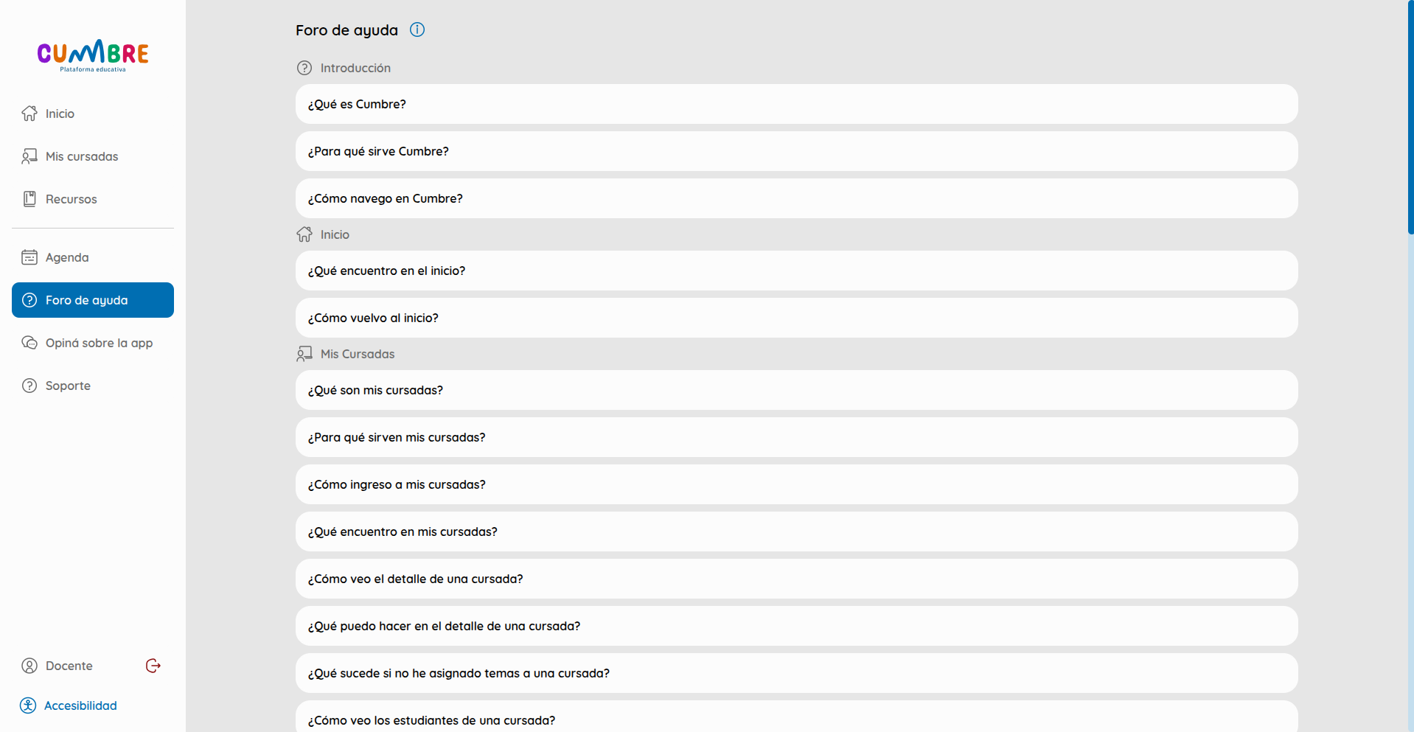Click the Recursos book icon
The image size is (1414, 732).
(29, 199)
